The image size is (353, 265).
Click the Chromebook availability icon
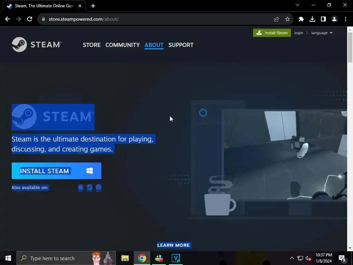98,187
